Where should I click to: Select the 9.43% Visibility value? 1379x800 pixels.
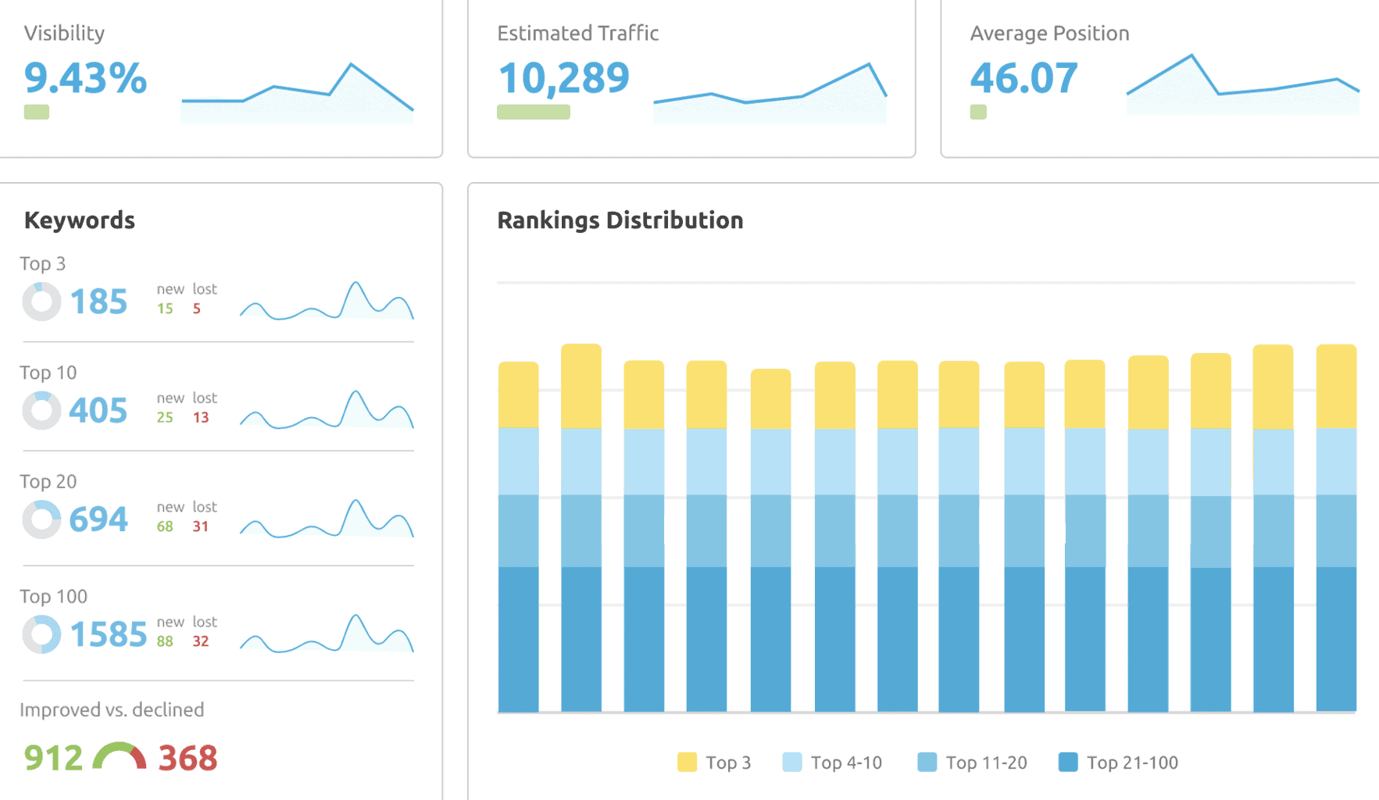[85, 78]
